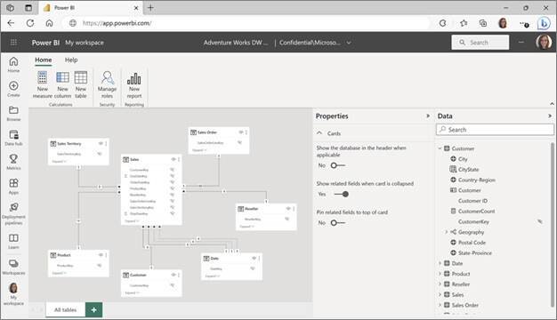Viewport: 557px width, 320px height.
Task: Open browser favorites star icon
Action: coord(464,23)
